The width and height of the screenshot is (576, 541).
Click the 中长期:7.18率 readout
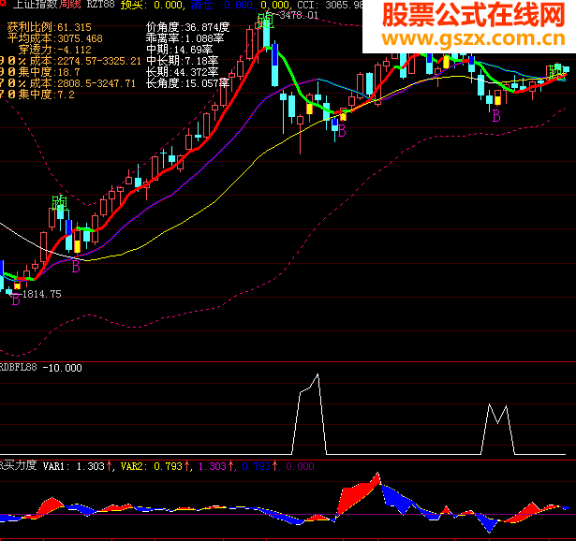click(183, 61)
